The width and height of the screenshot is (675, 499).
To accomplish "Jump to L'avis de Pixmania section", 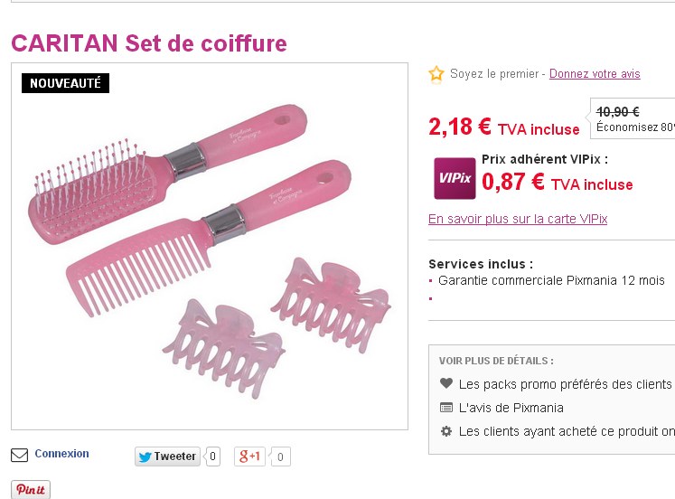I will tap(511, 408).
